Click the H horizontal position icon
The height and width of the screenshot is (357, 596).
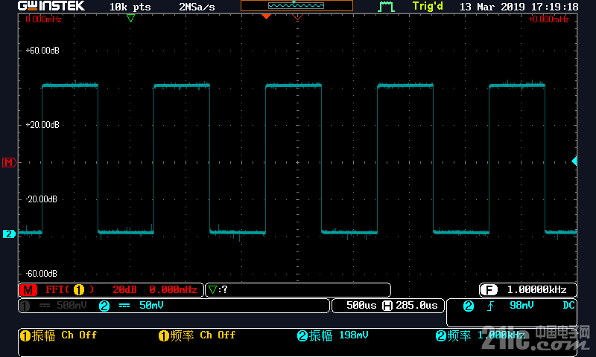387,306
